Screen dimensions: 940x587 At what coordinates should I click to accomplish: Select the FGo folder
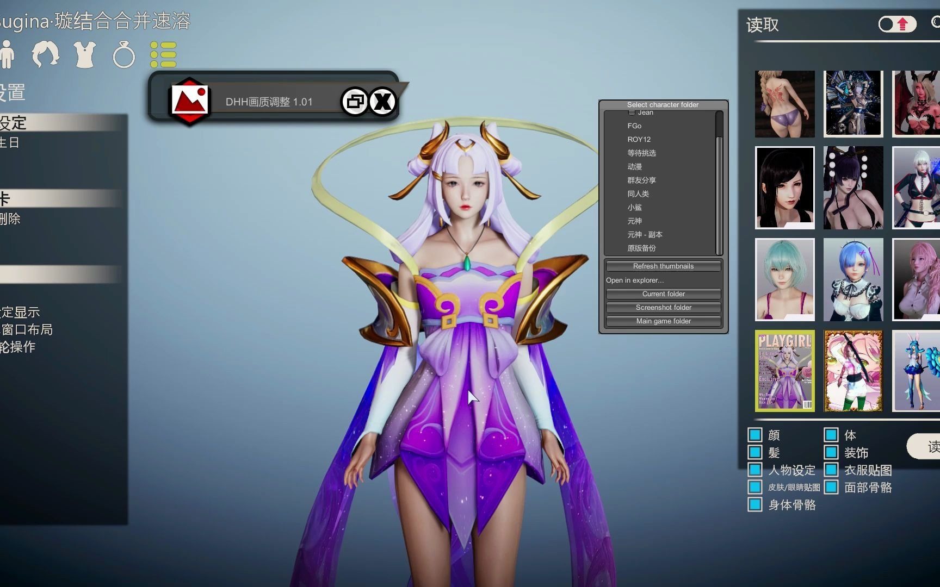point(634,126)
